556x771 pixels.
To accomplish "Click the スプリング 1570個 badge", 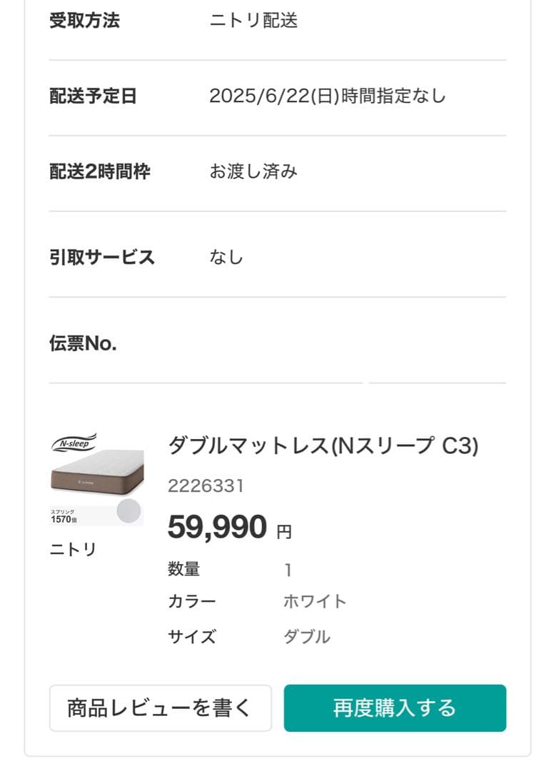I will pyautogui.click(x=64, y=516).
